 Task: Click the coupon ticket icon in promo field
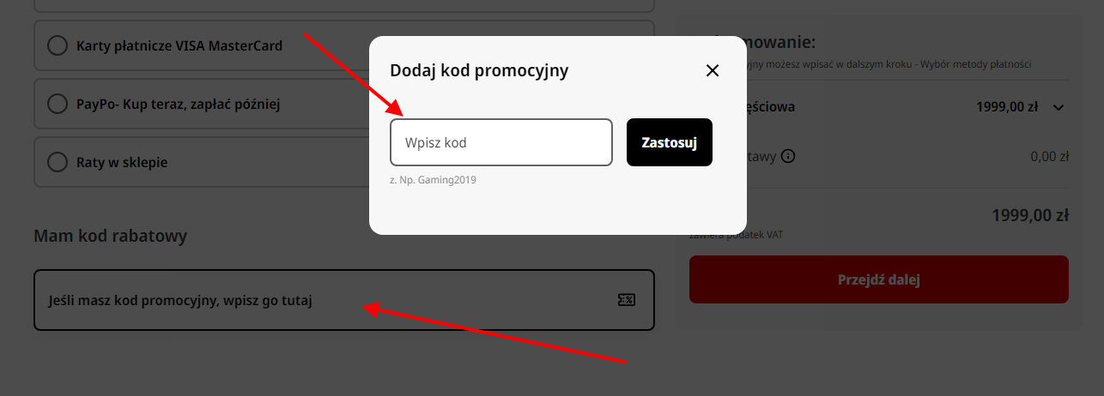[x=626, y=300]
